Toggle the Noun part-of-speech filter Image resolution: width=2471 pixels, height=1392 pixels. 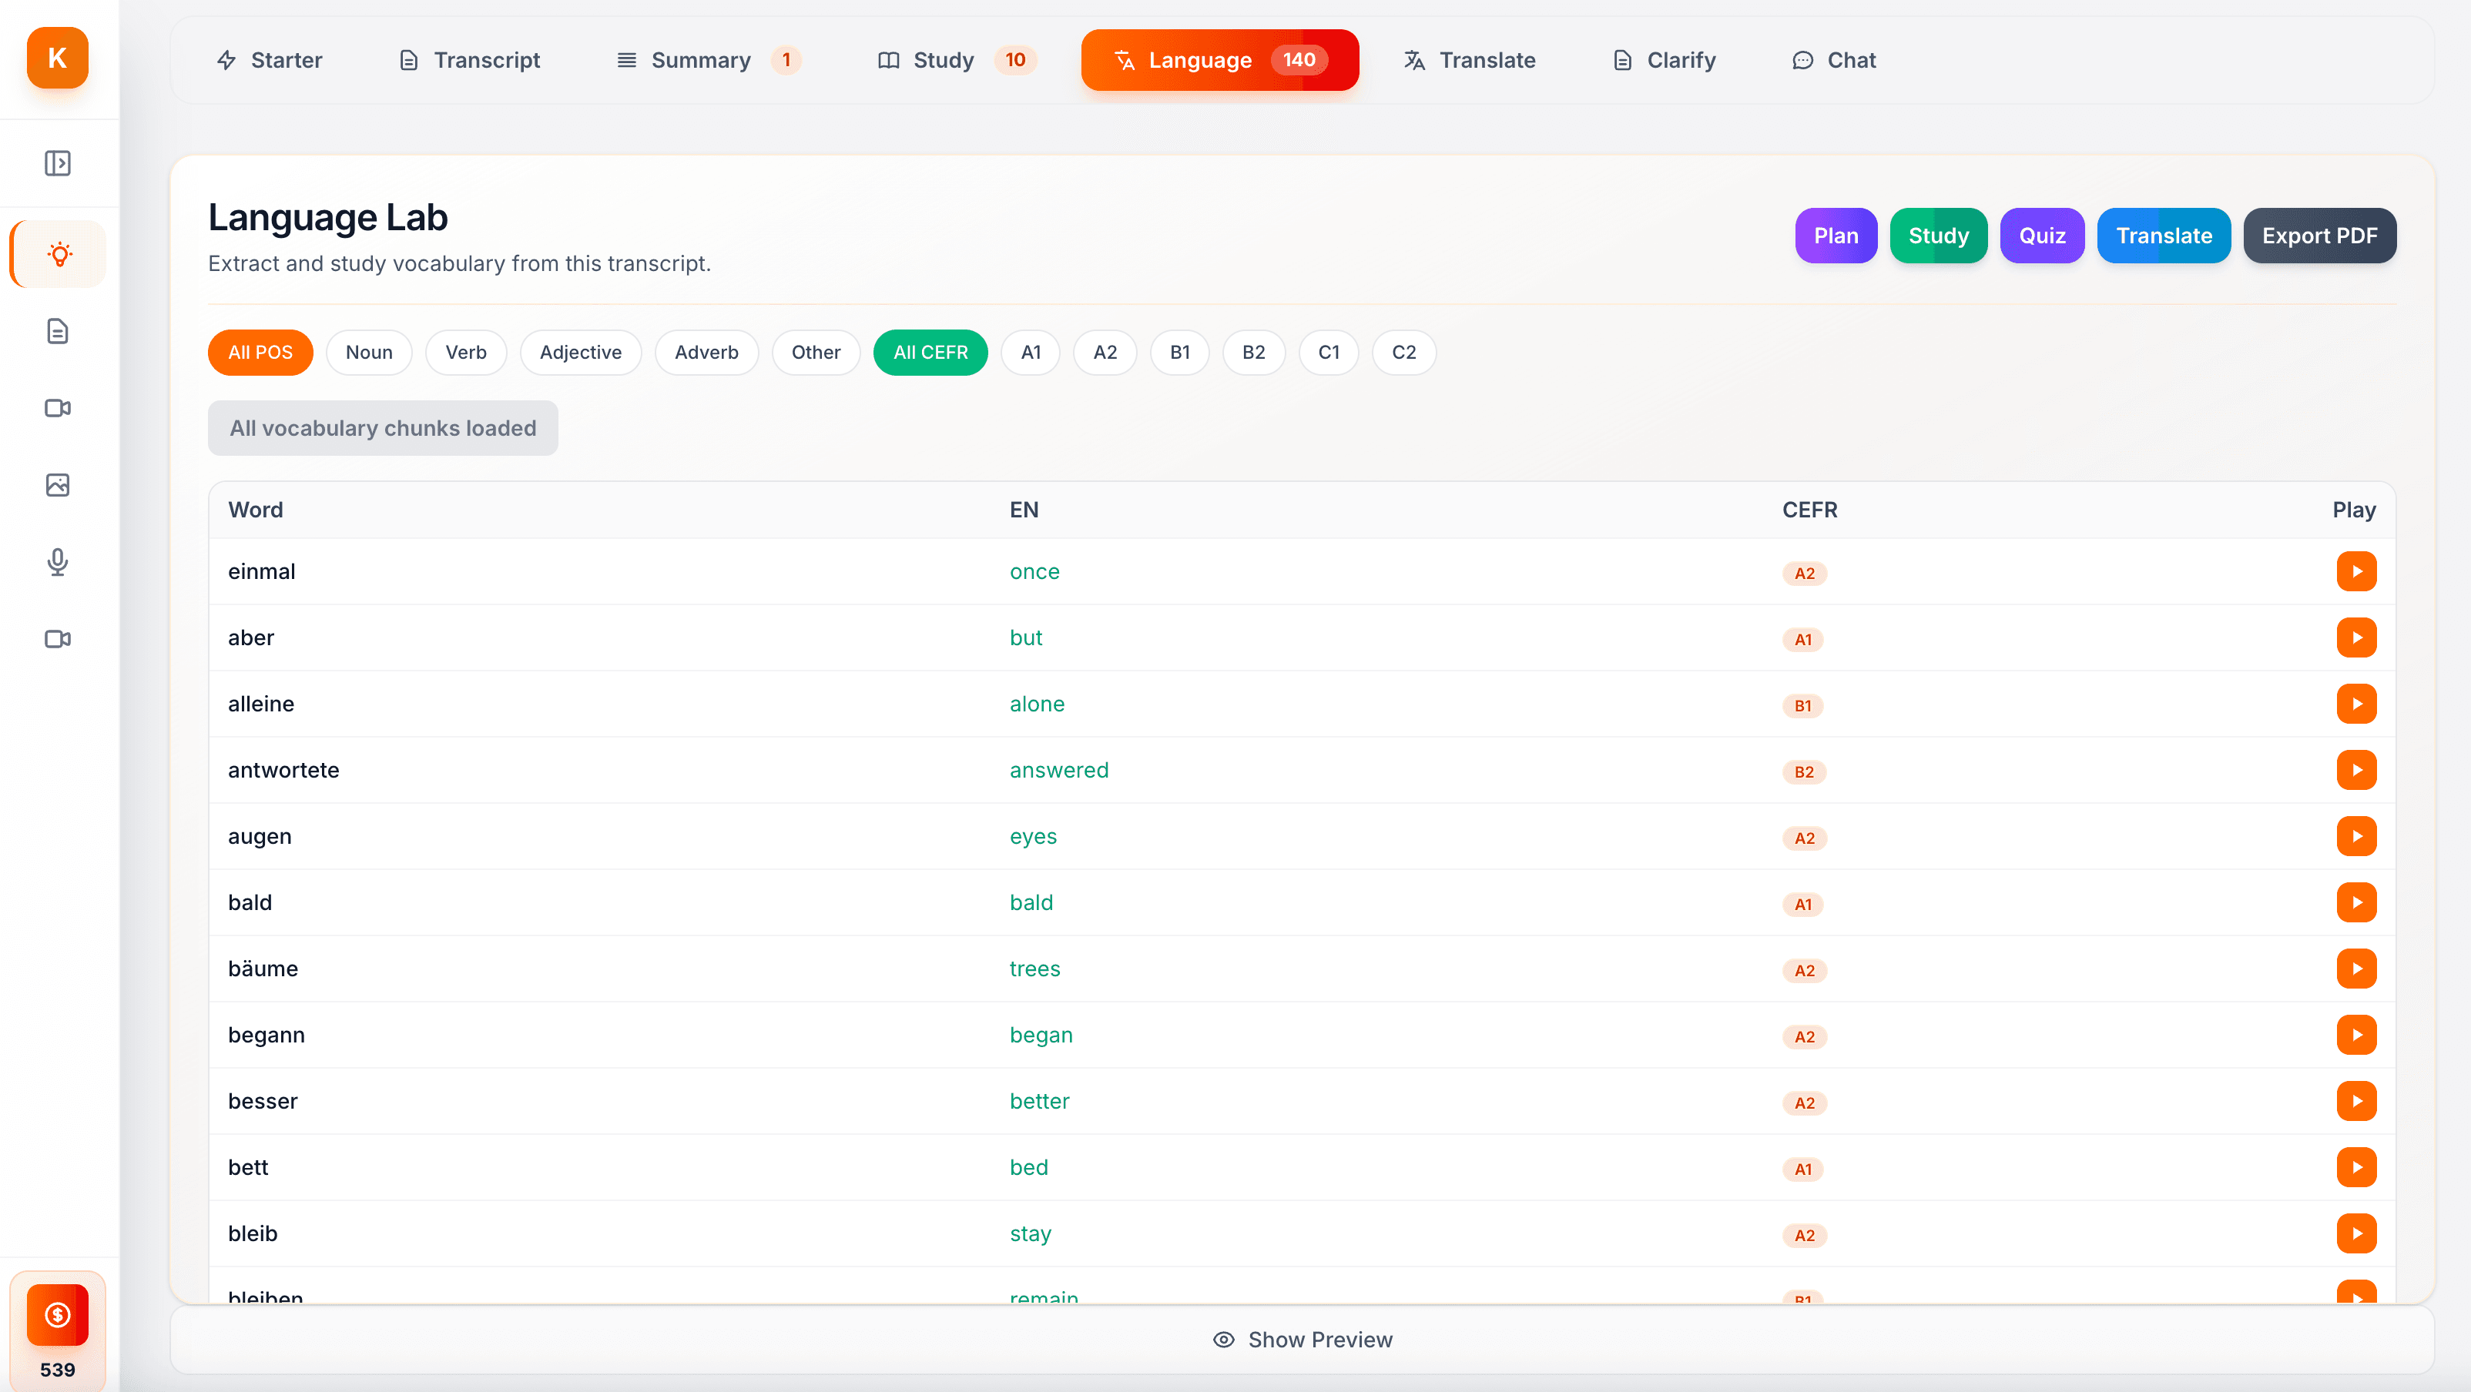click(x=368, y=352)
